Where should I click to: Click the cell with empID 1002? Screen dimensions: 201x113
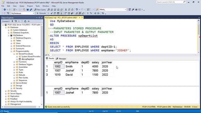pyautogui.click(x=59, y=67)
